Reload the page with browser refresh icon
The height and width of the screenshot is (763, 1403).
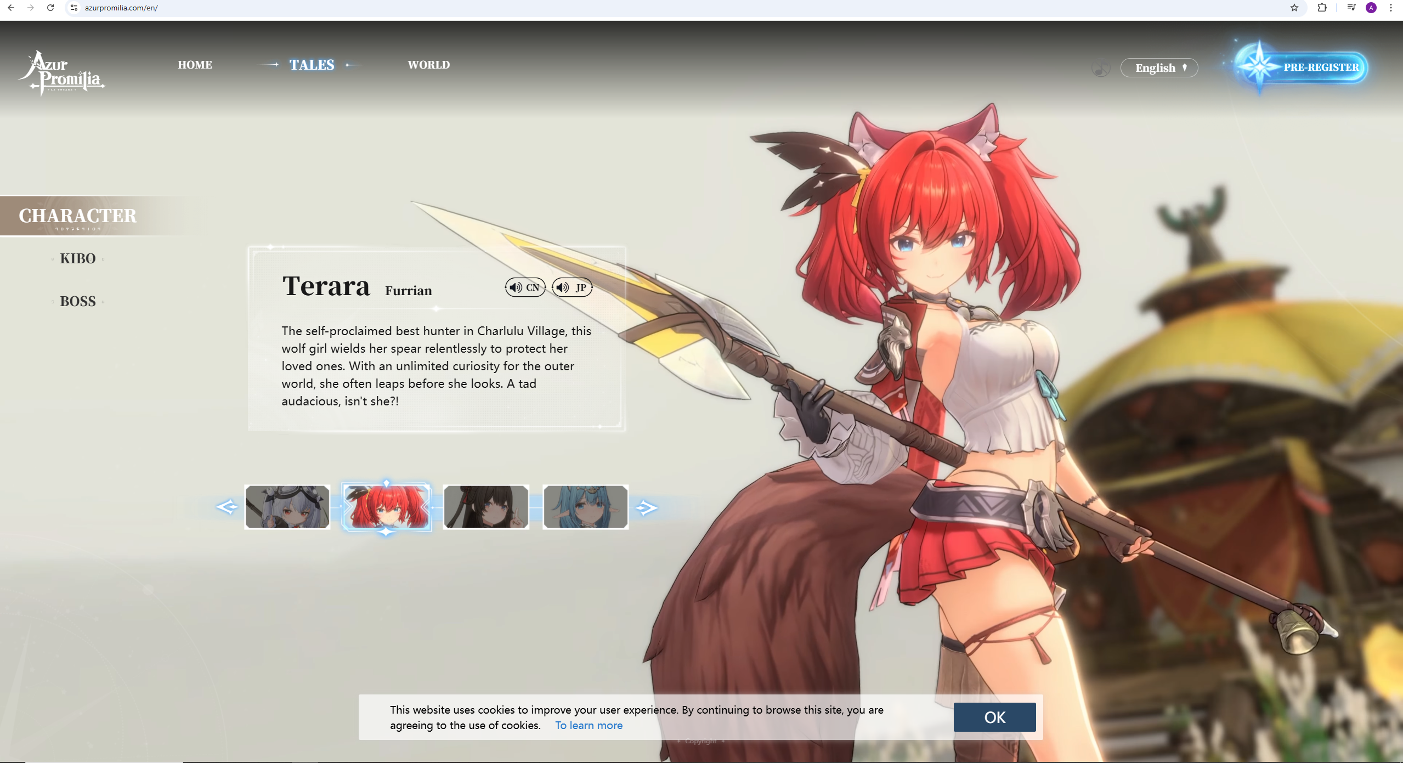[x=50, y=8]
